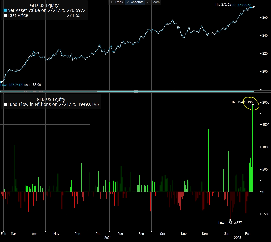Screen dimensions: 271x242
Task: Click the Hi: 1949.0195 fund flow label
Action: click(242, 102)
